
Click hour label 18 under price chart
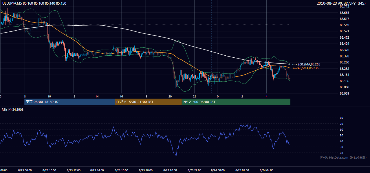click(x=146, y=97)
